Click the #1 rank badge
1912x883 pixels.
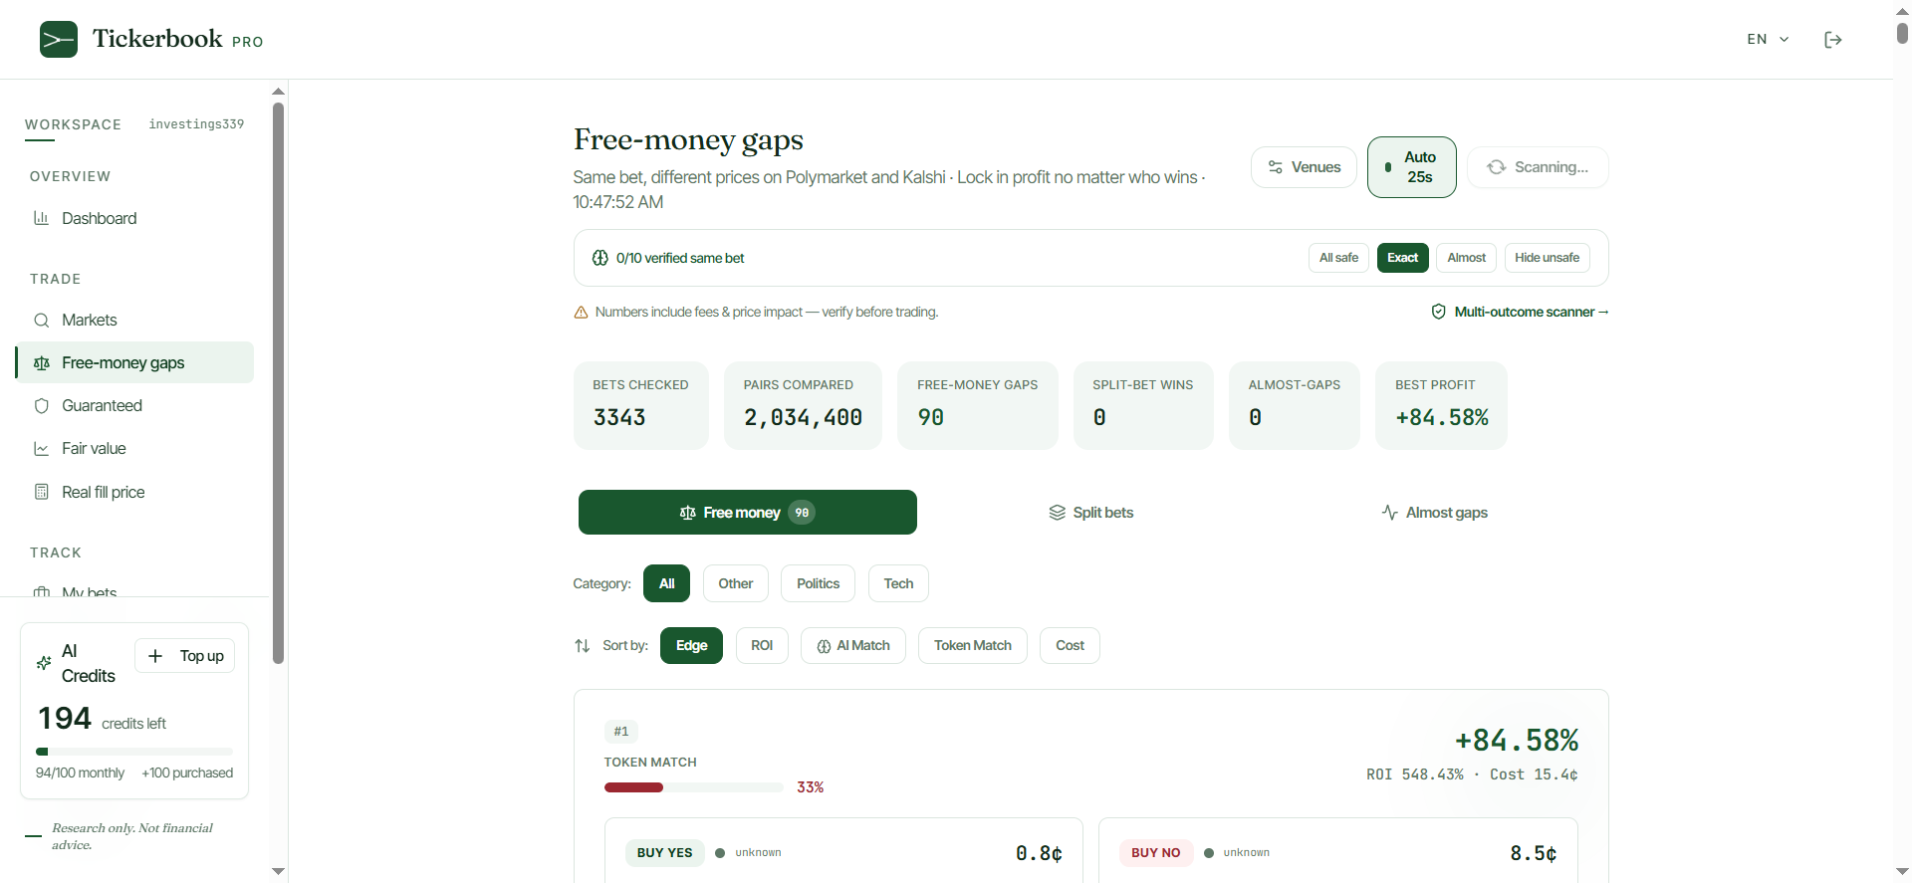621,732
